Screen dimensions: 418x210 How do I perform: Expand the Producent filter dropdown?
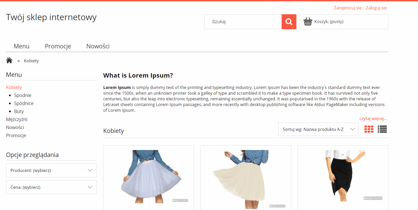51,170
